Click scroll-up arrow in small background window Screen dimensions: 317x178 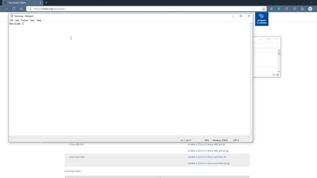(279, 50)
